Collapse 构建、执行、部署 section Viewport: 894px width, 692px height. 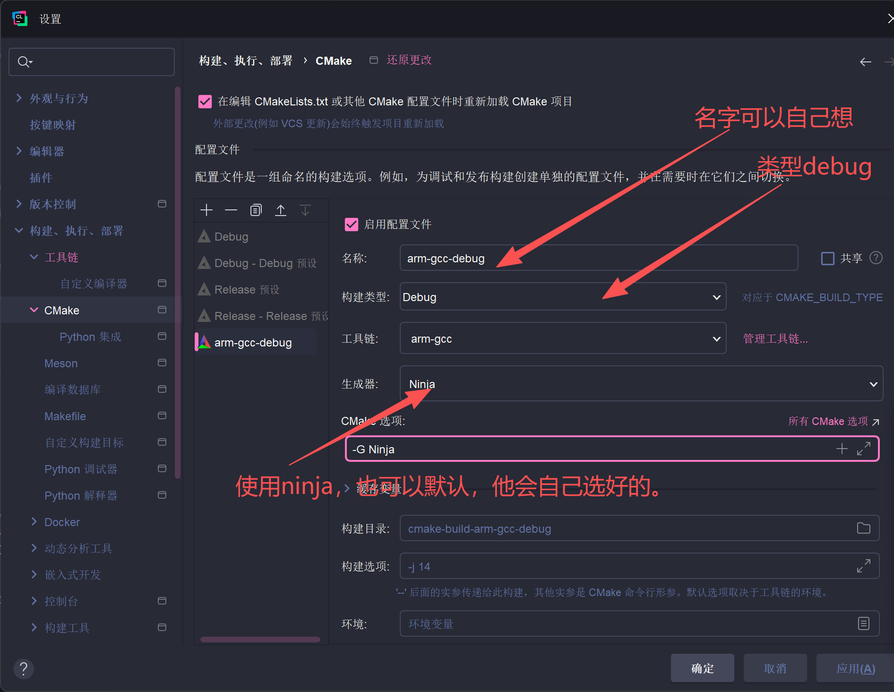[19, 230]
